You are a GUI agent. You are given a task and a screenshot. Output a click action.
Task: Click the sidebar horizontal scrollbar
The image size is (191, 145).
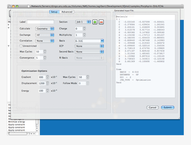click(x=18, y=134)
